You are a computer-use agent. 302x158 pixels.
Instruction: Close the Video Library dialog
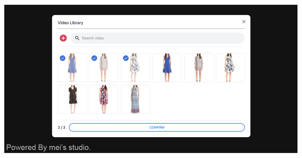pyautogui.click(x=244, y=22)
